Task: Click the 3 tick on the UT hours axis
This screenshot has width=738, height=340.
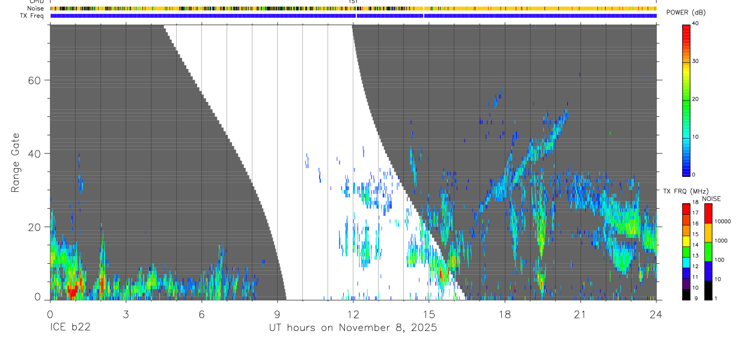Action: click(x=126, y=314)
